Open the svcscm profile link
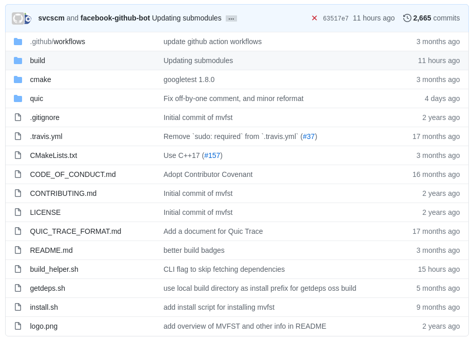This screenshot has height=340, width=473. pos(51,17)
